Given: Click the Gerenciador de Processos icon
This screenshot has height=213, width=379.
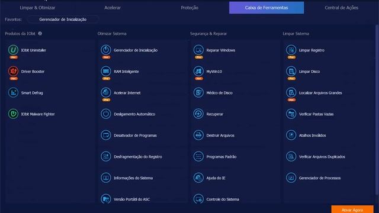Looking at the screenshot, I should coord(291,177).
